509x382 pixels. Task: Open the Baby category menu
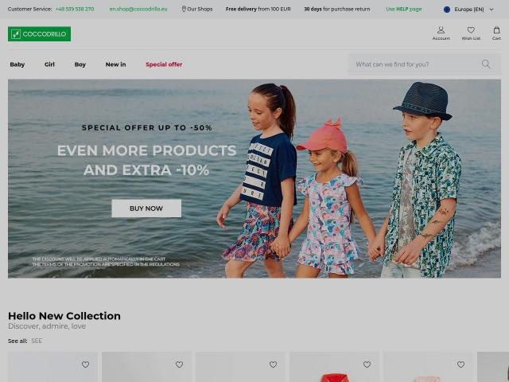click(x=17, y=64)
